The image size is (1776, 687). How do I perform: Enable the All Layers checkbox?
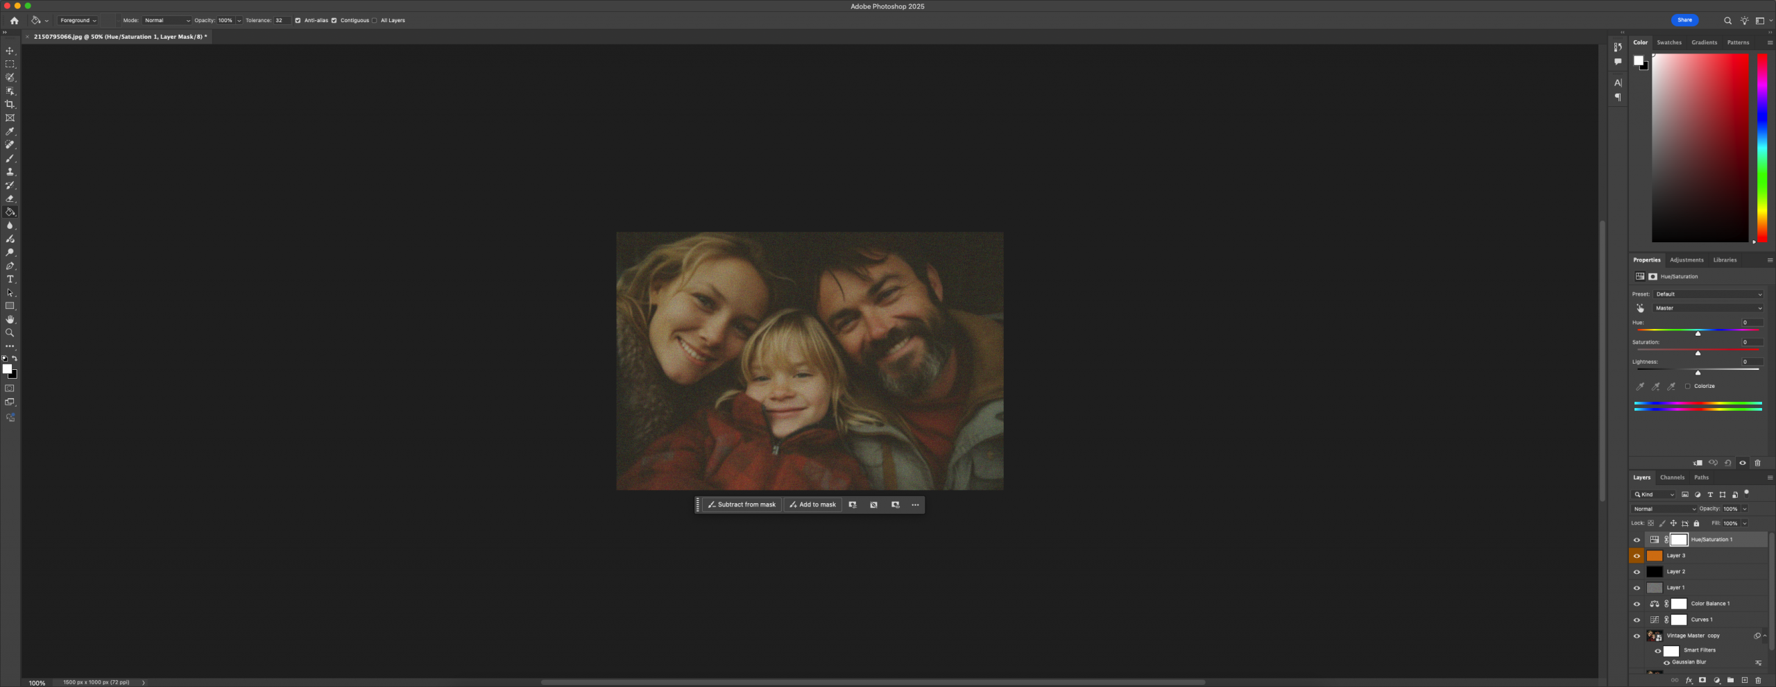click(375, 21)
